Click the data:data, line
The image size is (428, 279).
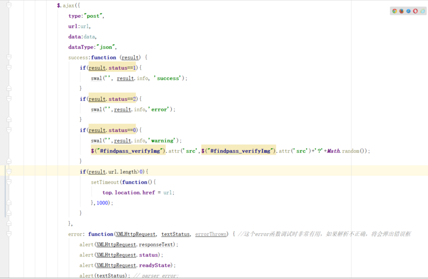tap(82, 36)
